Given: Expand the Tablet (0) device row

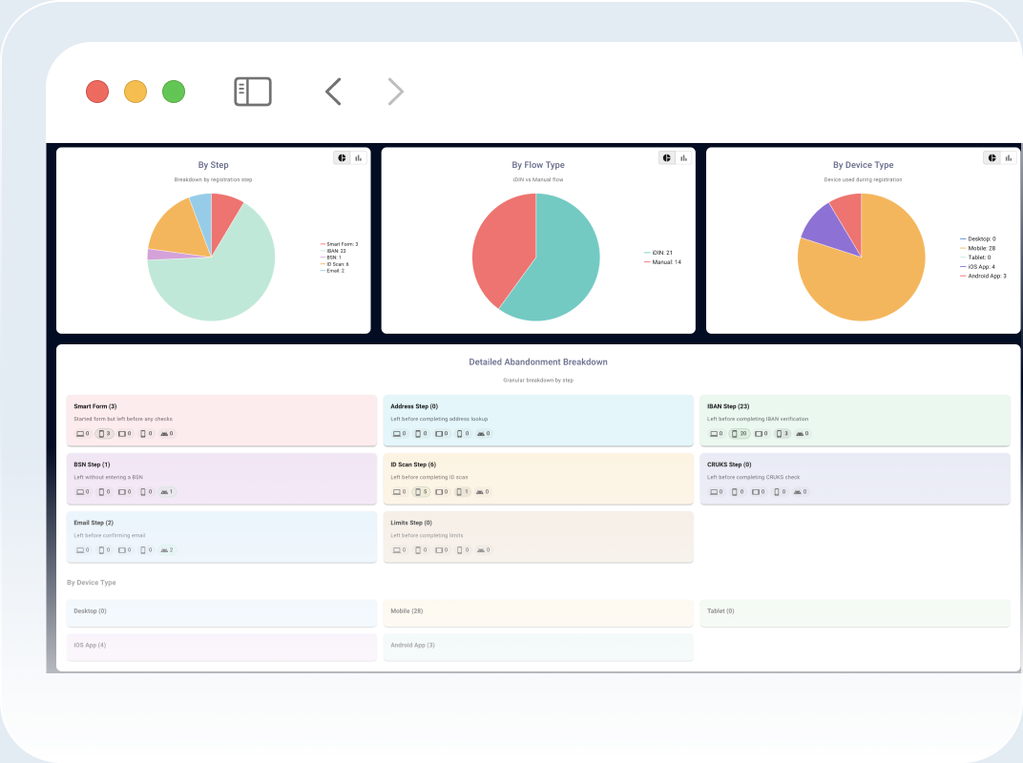Looking at the screenshot, I should point(855,613).
